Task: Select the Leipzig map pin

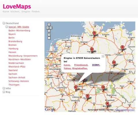Action: pyautogui.click(x=114, y=64)
